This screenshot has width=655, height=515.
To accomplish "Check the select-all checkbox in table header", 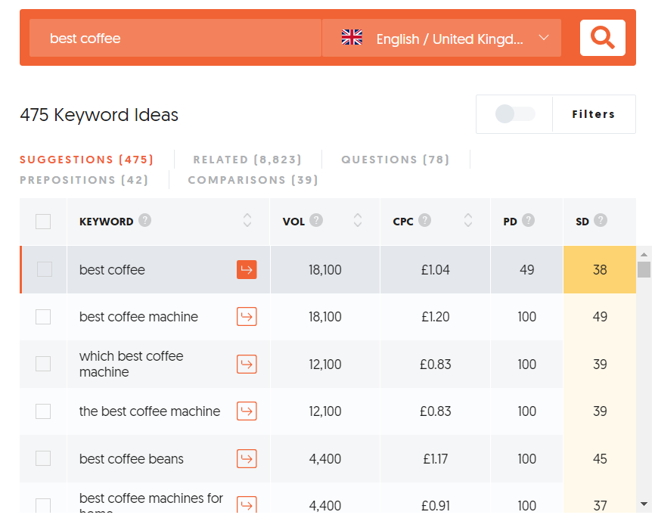I will click(x=43, y=222).
